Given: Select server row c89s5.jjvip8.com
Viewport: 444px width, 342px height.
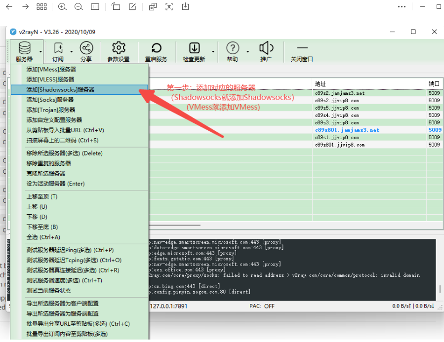Looking at the screenshot, I should 296,108.
